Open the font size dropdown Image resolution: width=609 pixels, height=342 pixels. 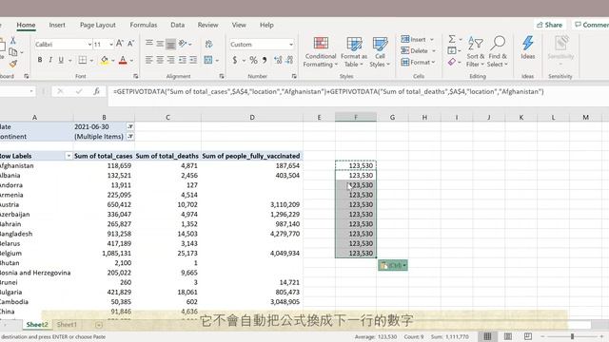pos(111,45)
